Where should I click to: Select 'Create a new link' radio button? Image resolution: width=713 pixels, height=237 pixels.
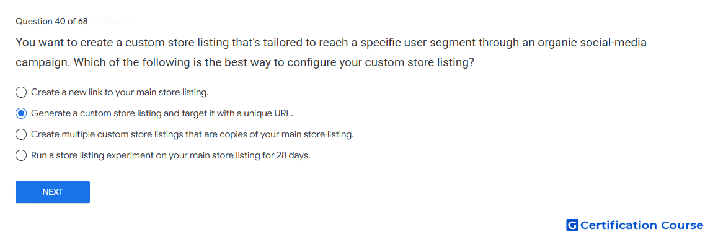[21, 93]
